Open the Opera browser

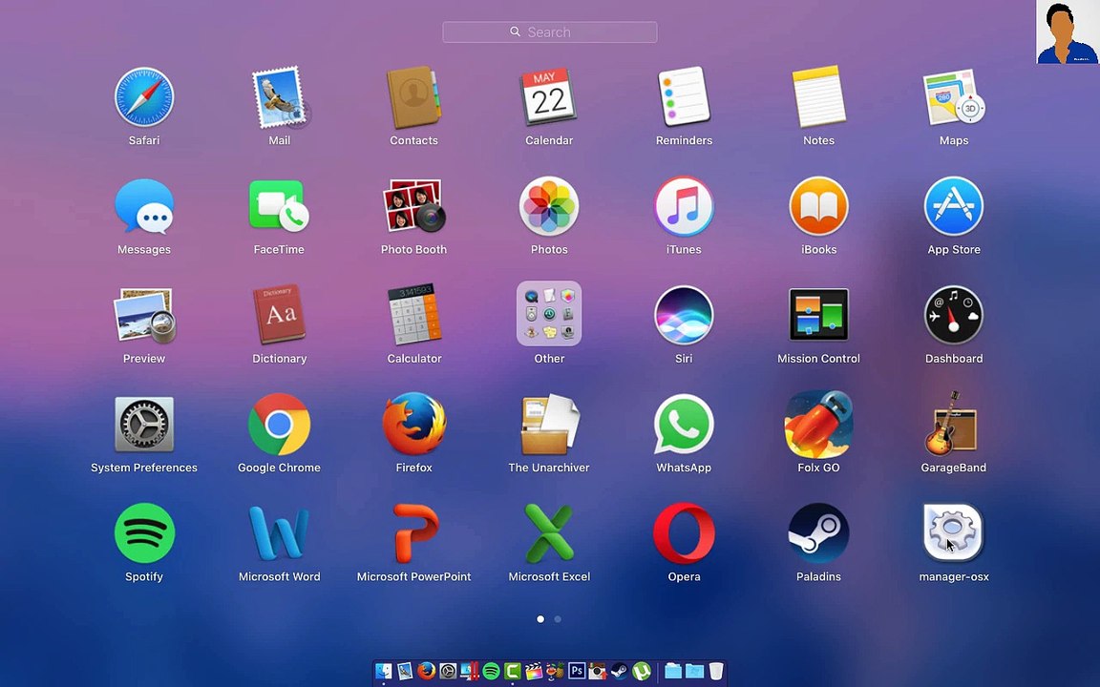[684, 533]
